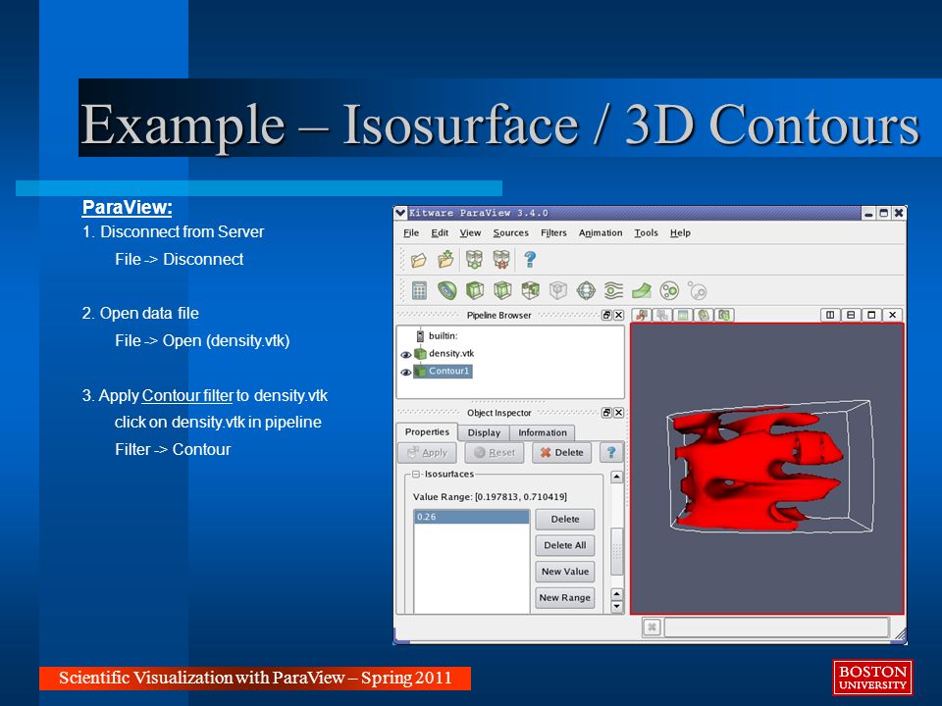Image resolution: width=942 pixels, height=706 pixels.
Task: Switch to the Properties tab
Action: (x=427, y=432)
